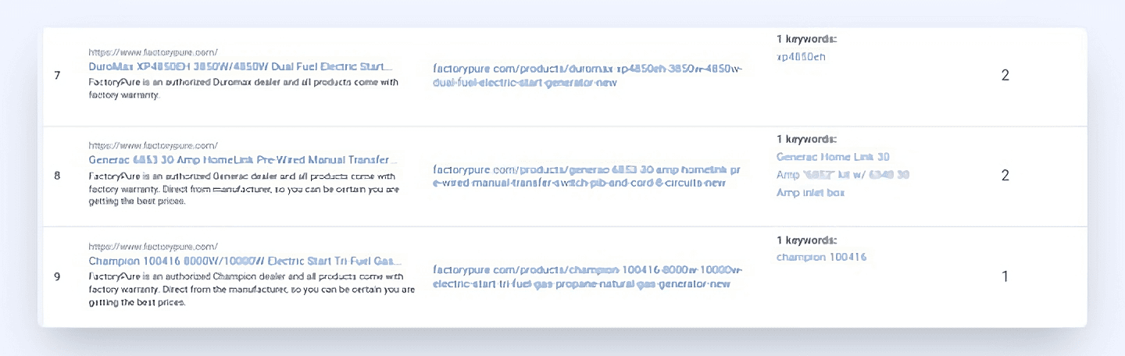Click the value 2 in the Generac row
Viewport: 1125px width, 356px height.
(x=1005, y=176)
